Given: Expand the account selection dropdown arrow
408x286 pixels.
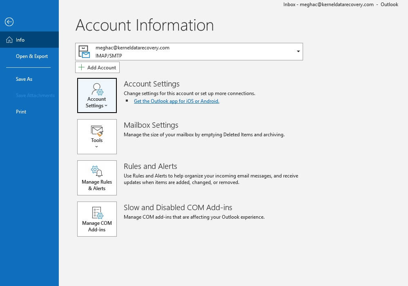Looking at the screenshot, I should 298,51.
